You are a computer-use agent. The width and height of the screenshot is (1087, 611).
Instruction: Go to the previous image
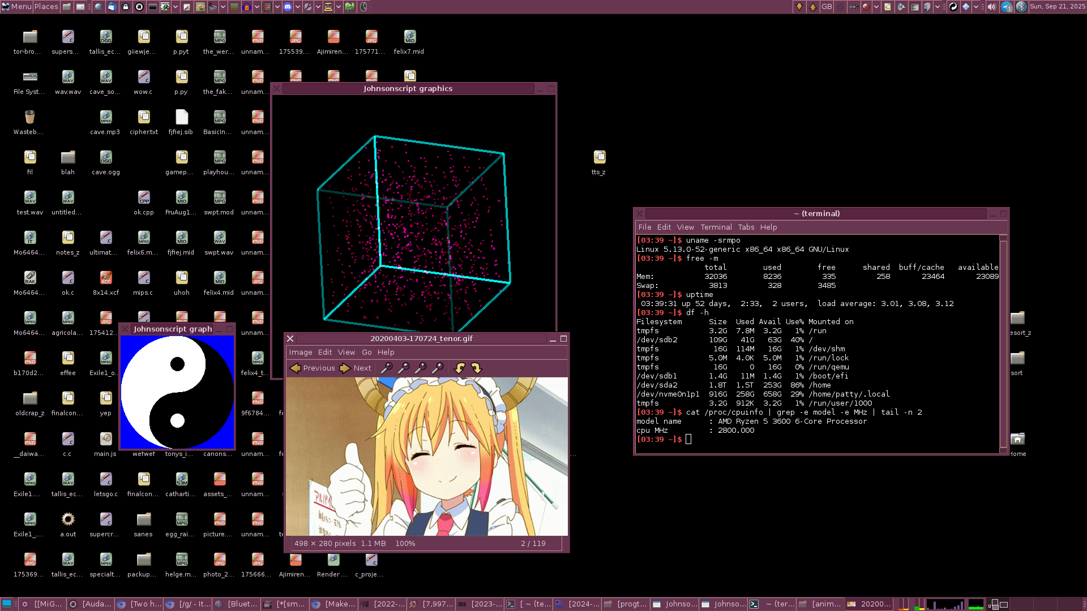pyautogui.click(x=313, y=368)
